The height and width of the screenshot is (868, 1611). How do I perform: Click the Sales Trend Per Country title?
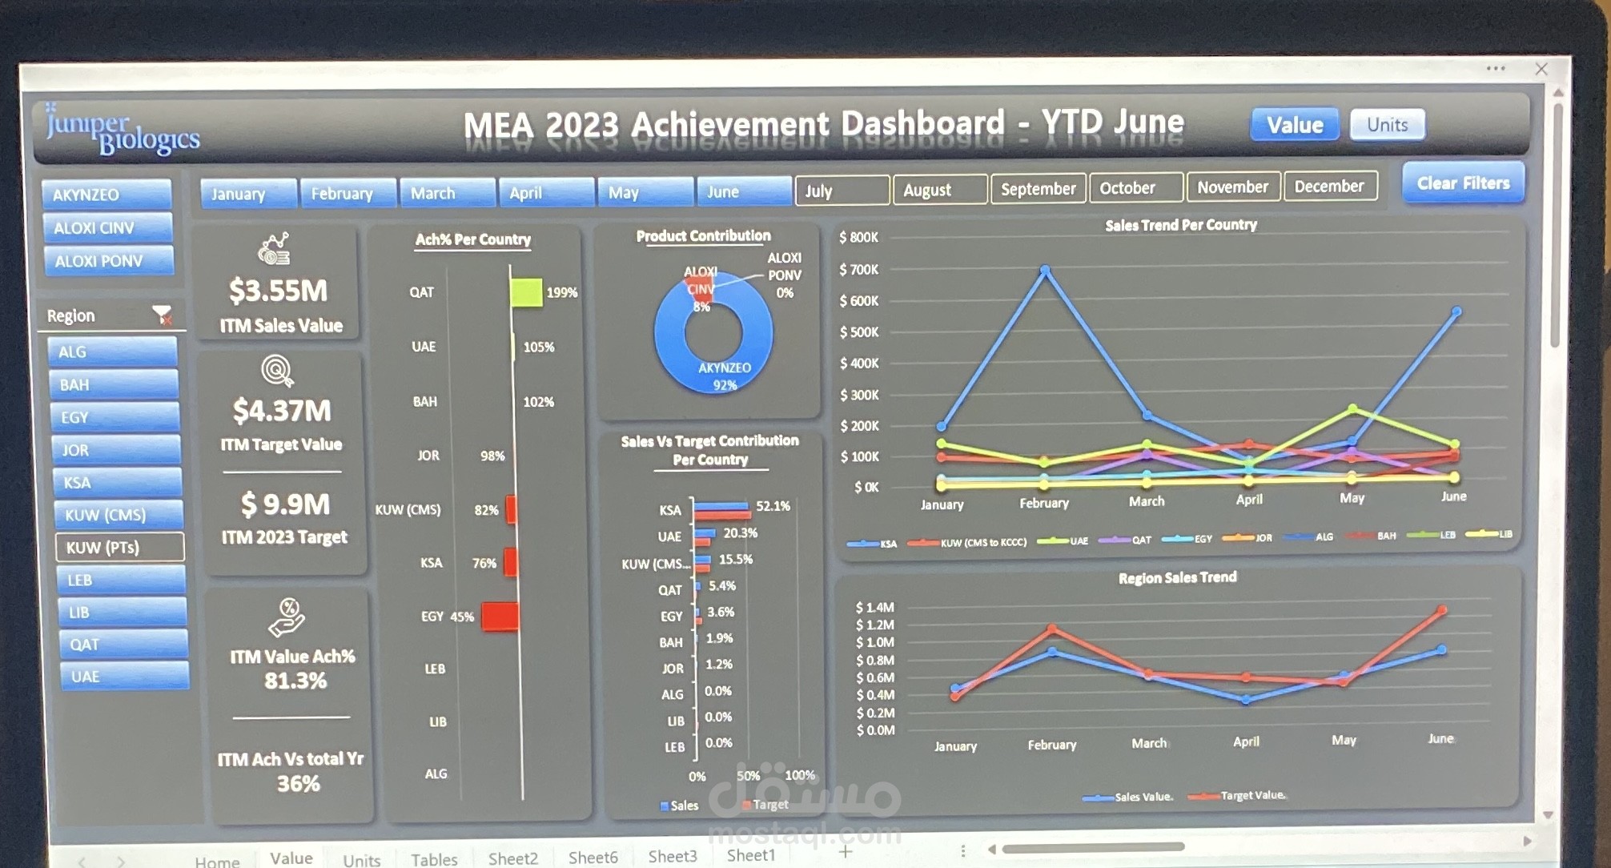coord(1181,226)
